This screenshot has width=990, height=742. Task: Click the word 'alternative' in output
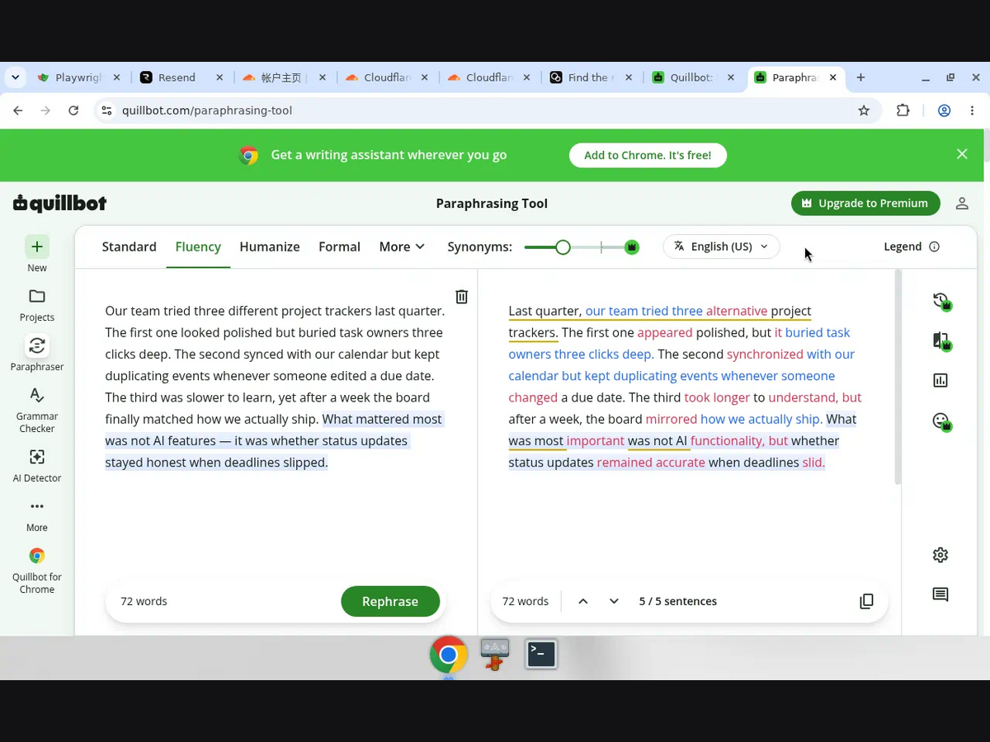click(x=737, y=311)
